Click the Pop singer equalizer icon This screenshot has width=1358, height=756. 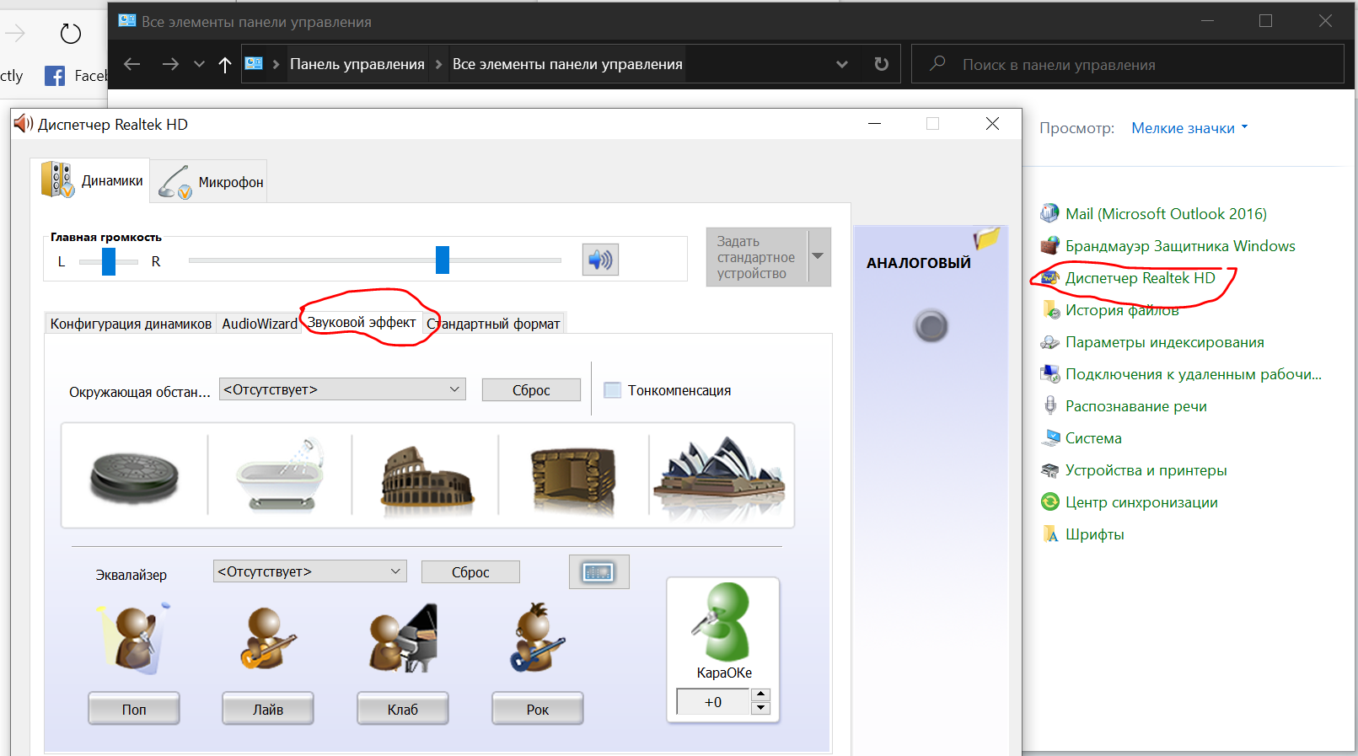click(135, 638)
